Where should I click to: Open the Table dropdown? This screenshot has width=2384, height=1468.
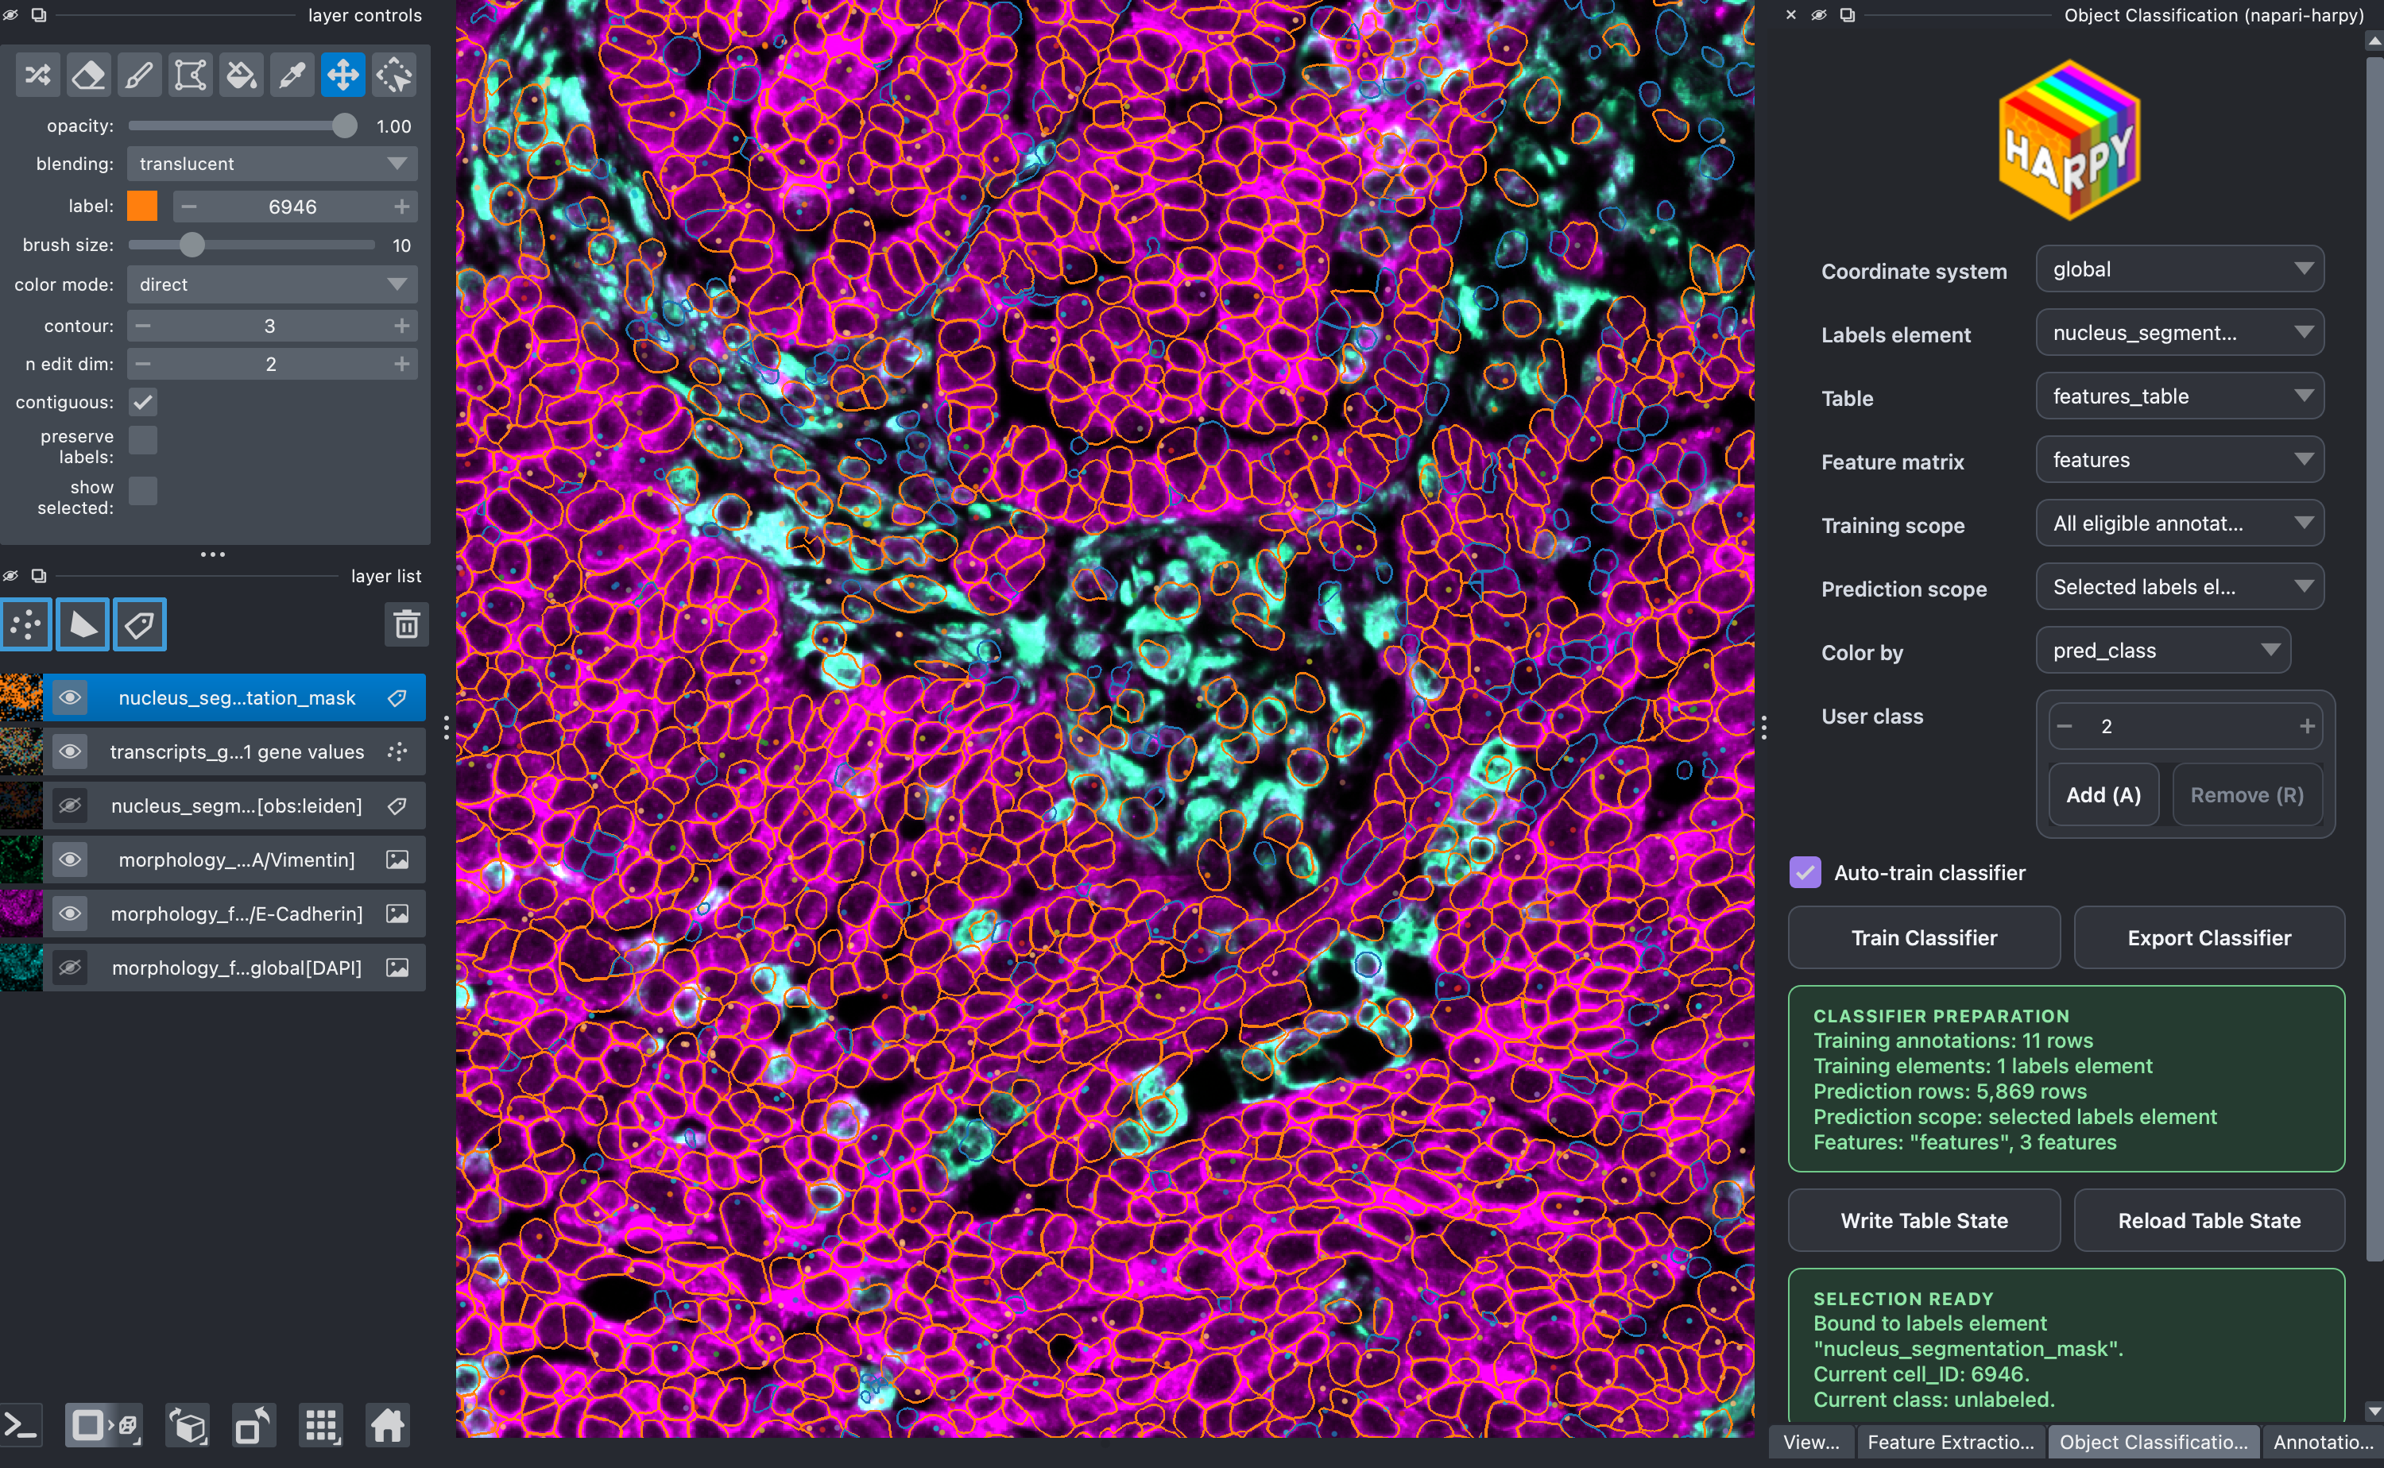pos(2179,396)
